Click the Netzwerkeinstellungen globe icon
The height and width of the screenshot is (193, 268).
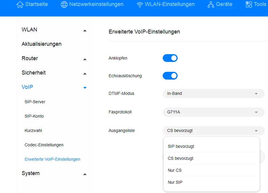point(64,4)
